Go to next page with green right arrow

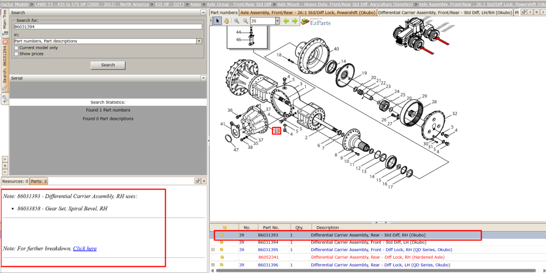coord(295,21)
